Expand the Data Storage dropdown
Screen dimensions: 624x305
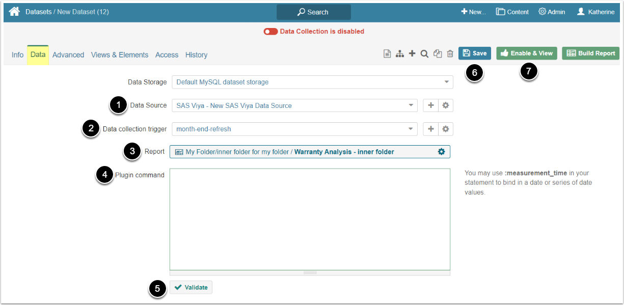coord(447,82)
